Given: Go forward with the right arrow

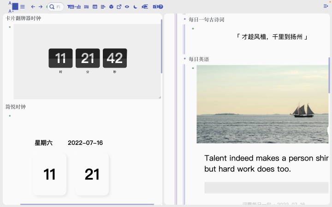Looking at the screenshot, I should (x=41, y=7).
